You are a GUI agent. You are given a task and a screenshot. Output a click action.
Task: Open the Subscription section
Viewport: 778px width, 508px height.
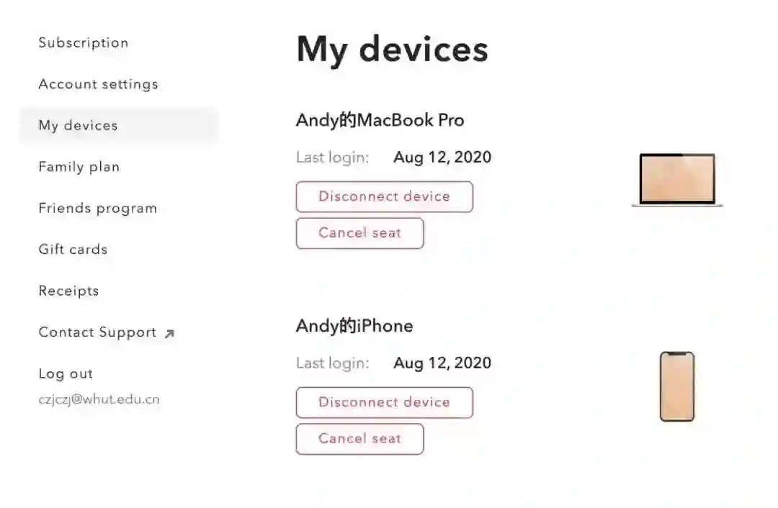(x=84, y=42)
